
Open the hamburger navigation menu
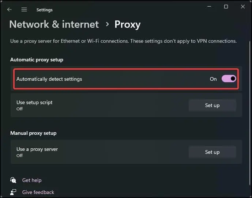[x=24, y=9]
